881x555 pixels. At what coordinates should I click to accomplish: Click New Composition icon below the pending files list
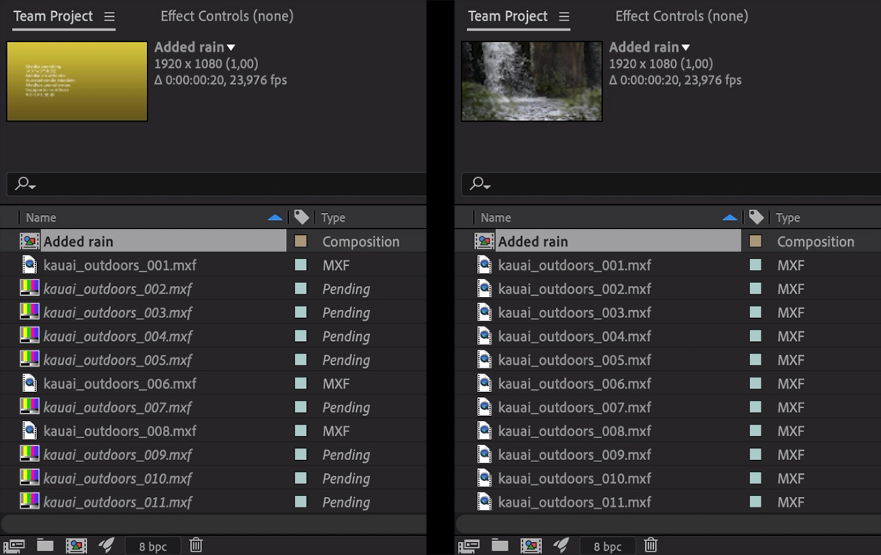(x=76, y=546)
